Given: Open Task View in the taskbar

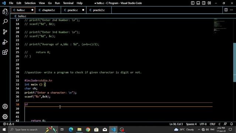Looking at the screenshot, I should 62,130.
